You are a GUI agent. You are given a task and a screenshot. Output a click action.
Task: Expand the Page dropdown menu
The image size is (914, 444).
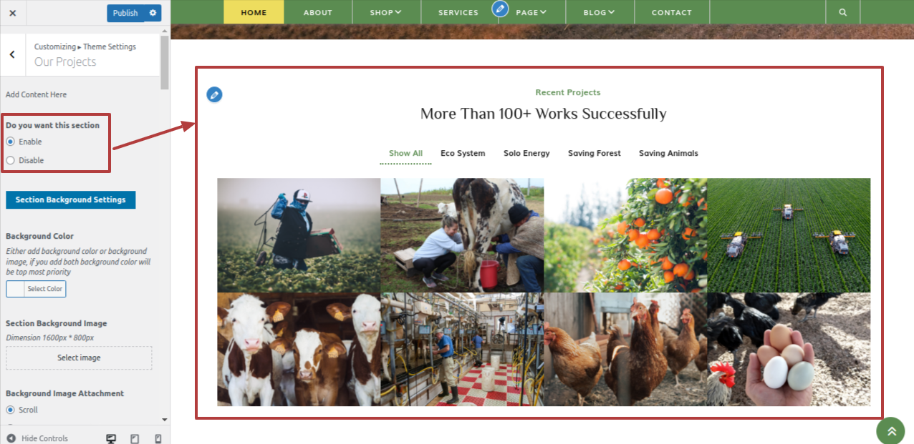[531, 12]
